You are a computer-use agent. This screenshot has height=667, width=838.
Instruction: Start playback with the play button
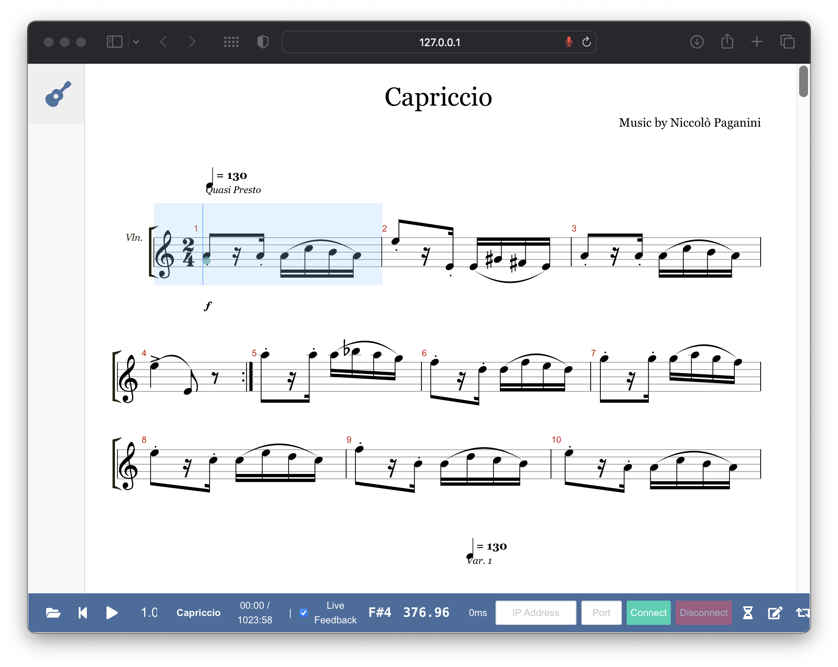112,613
